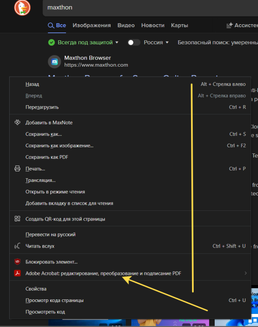This screenshot has height=327, width=258.
Task: Click the uBlock shield icon in the menu
Action: [x=17, y=262]
